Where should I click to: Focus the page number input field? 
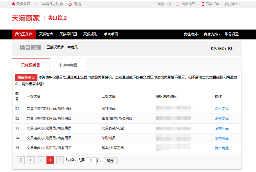pos(91,161)
